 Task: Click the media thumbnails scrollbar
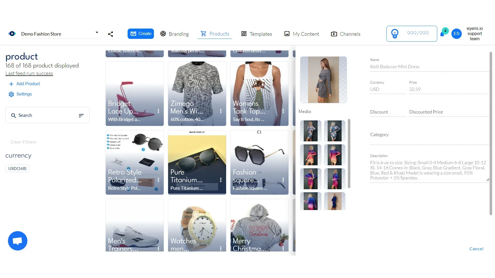(349, 153)
